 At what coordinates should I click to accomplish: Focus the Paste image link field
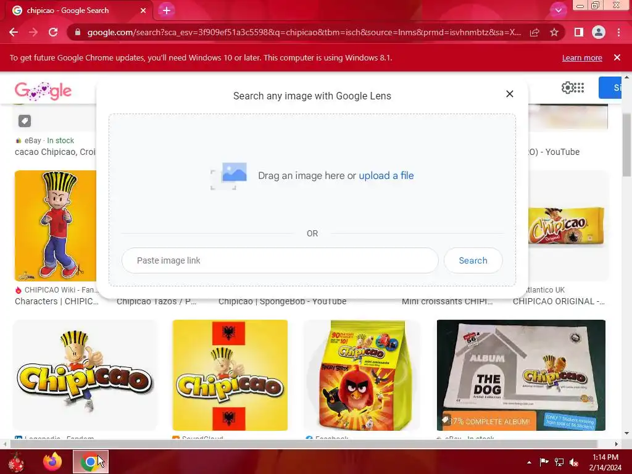click(280, 260)
